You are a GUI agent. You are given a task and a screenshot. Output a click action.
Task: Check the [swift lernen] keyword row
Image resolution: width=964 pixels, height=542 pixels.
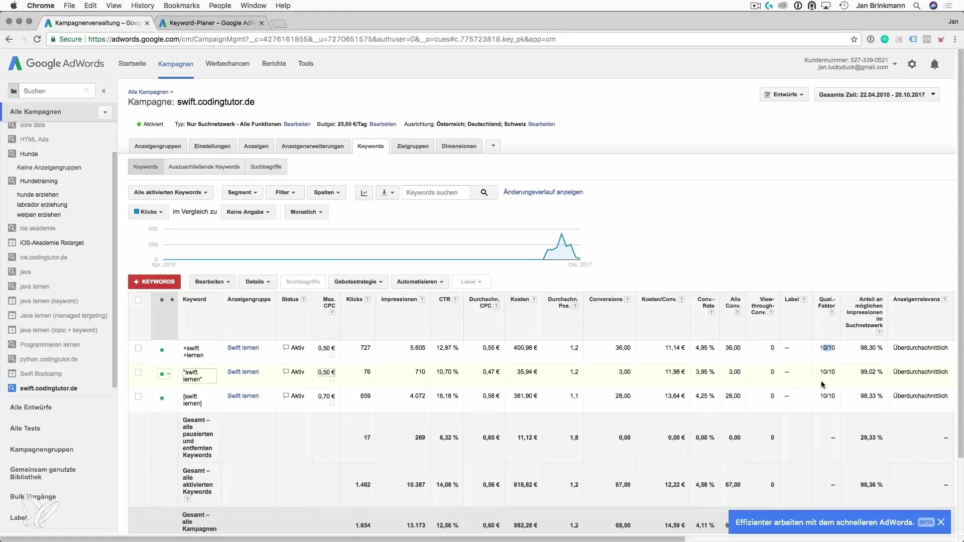click(x=139, y=396)
